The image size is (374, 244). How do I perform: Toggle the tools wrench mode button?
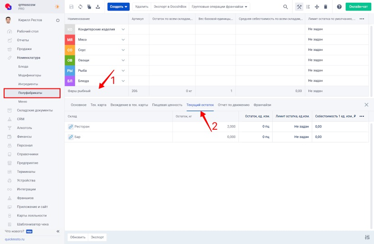coord(299,7)
